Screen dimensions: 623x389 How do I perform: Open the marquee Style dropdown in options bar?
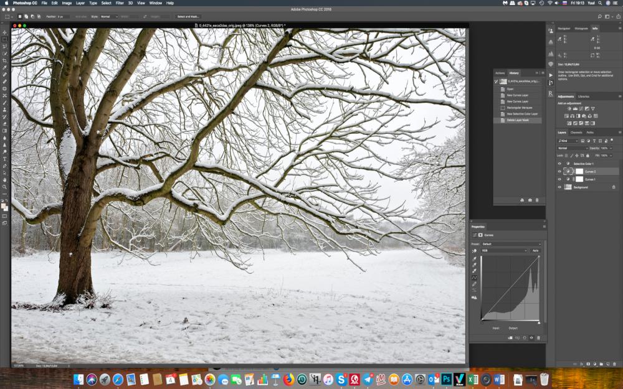(x=109, y=17)
